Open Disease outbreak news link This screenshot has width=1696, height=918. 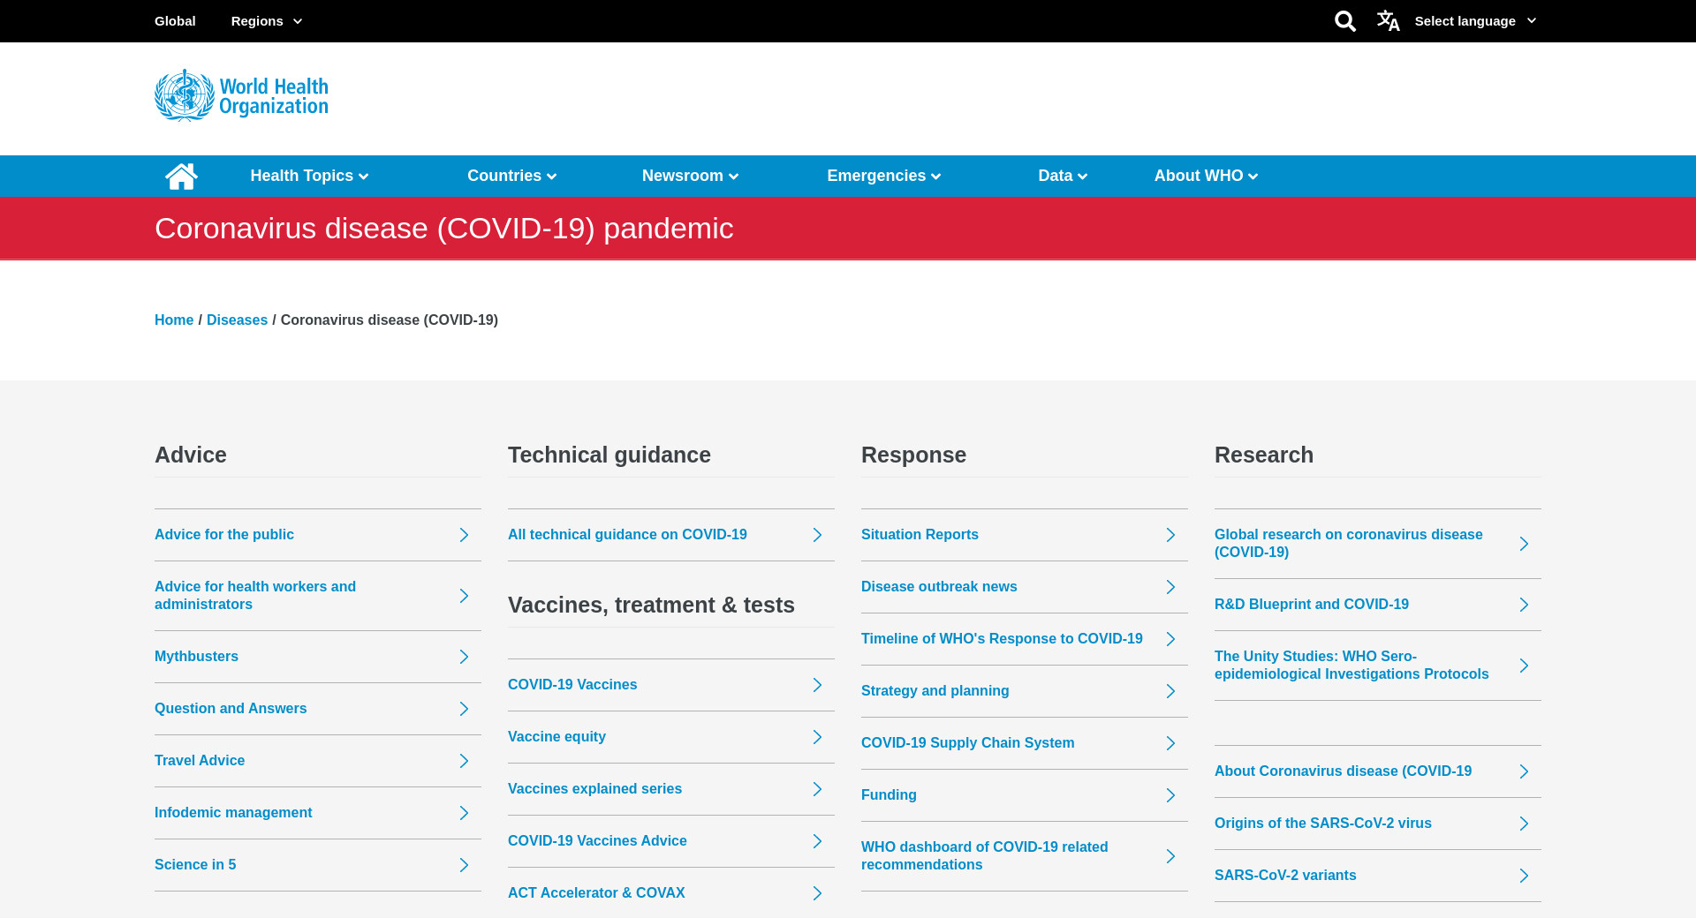pos(939,587)
